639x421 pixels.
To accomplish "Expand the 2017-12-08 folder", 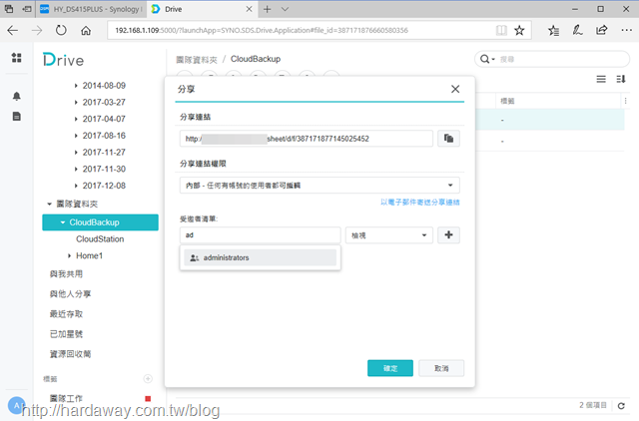I will click(x=76, y=186).
